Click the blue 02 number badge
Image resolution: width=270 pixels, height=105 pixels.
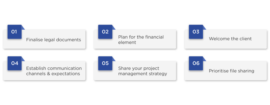[105, 32]
